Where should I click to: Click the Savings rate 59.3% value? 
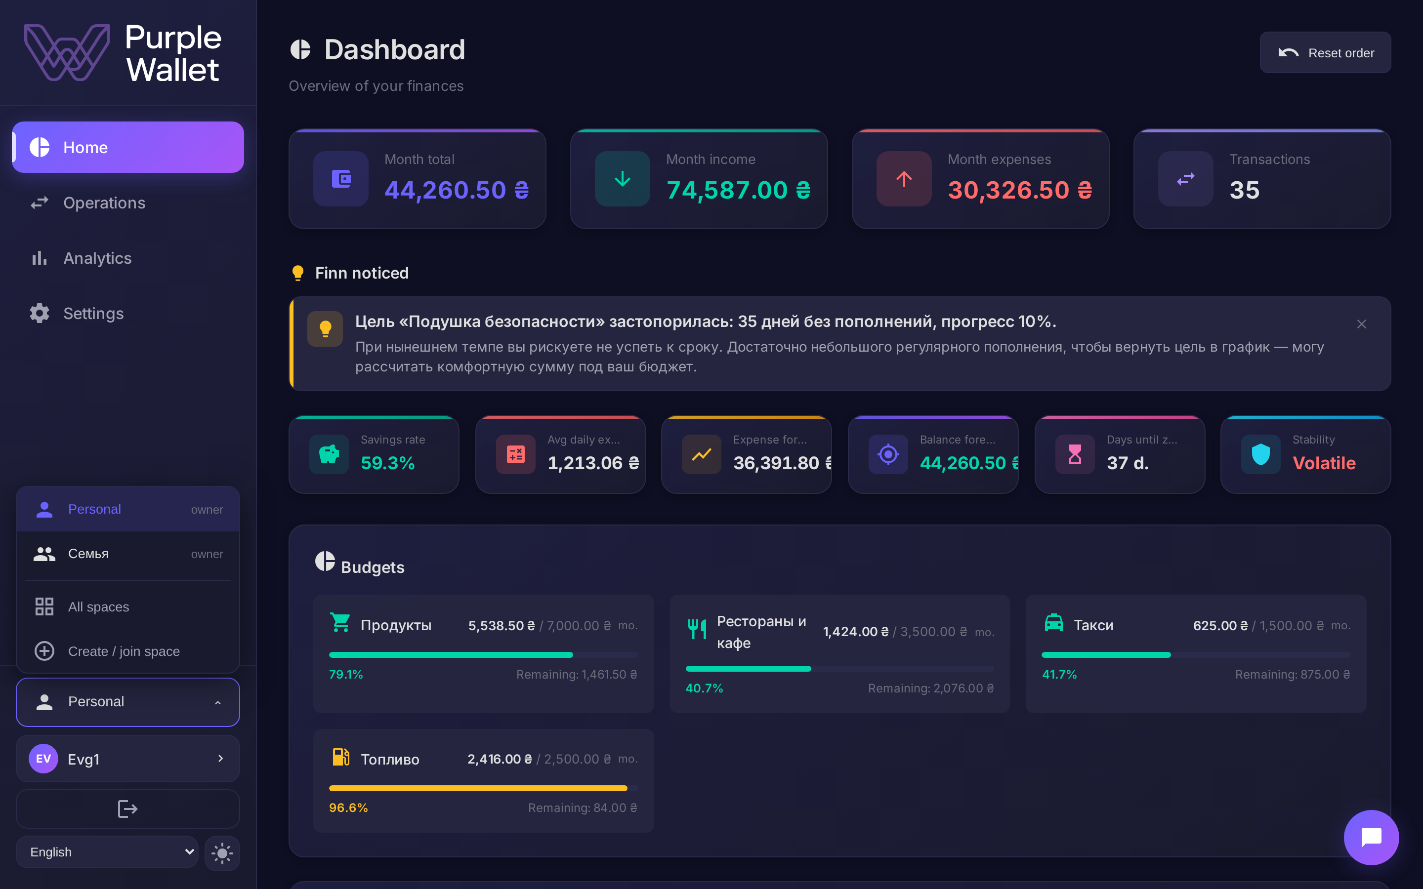(x=387, y=463)
